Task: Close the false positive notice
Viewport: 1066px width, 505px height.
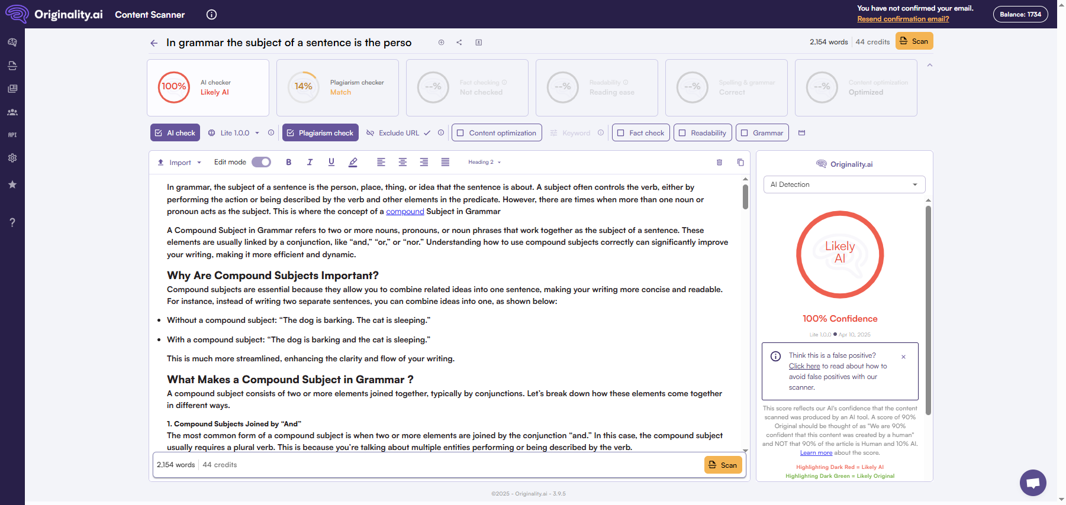Action: click(x=903, y=357)
